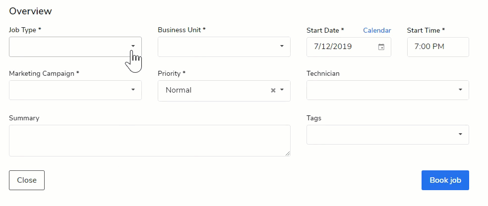Click the Calendar link
488x206 pixels.
(x=377, y=30)
